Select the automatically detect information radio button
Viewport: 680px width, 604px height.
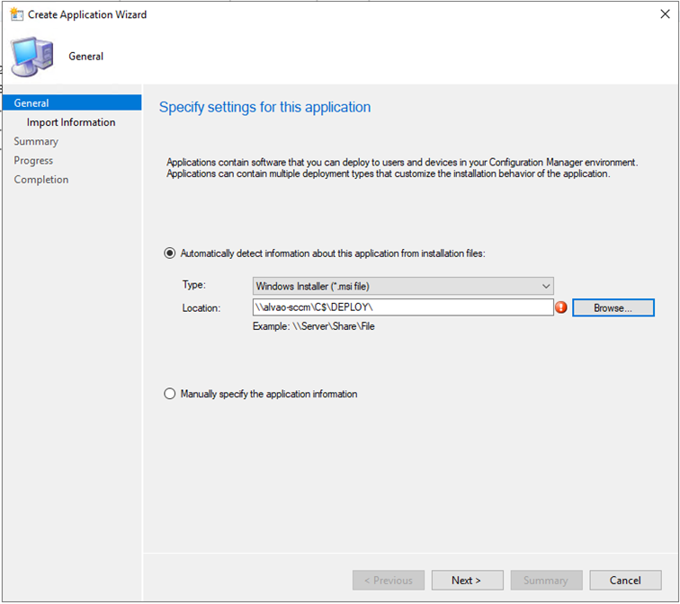pos(170,253)
